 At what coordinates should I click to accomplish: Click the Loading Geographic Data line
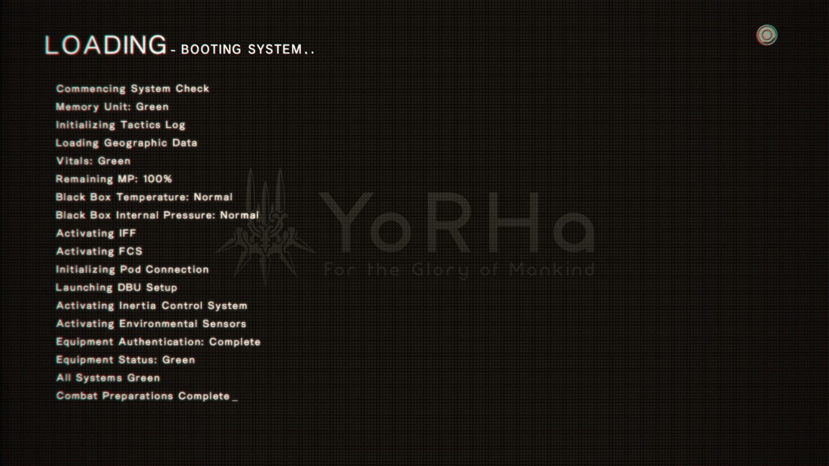(127, 143)
